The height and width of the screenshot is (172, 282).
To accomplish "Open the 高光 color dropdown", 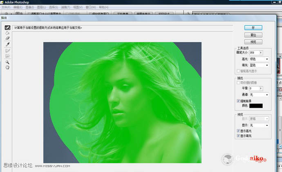I will (x=259, y=59).
